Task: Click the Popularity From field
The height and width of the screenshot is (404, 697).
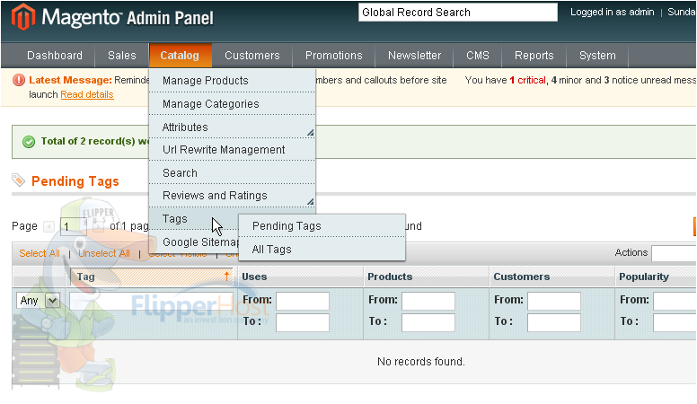Action: [x=675, y=301]
